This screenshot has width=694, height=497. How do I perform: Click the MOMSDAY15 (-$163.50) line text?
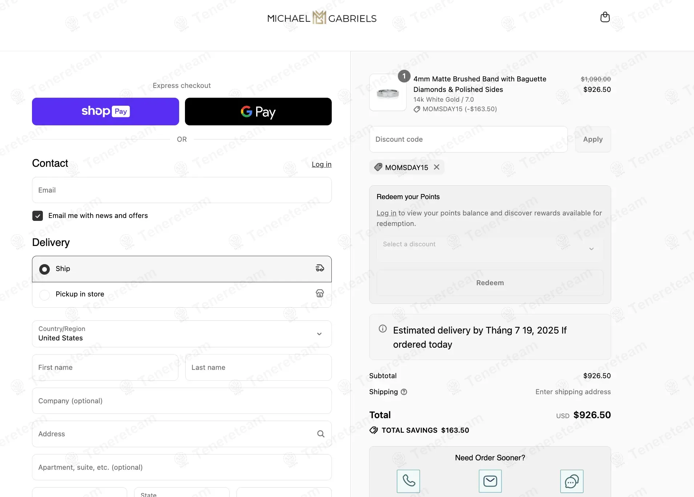tap(460, 109)
